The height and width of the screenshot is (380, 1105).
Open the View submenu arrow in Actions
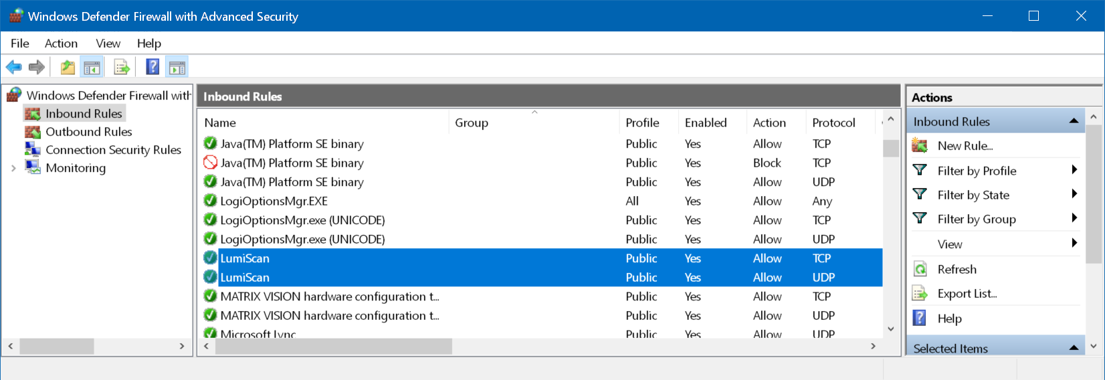coord(1074,243)
